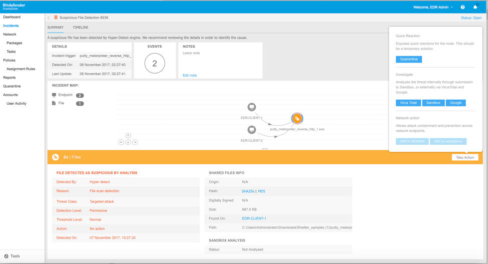Screen dimensions: 488x264
Task: Open Welcome, EDR Admin user dropdown
Action: click(433, 7)
